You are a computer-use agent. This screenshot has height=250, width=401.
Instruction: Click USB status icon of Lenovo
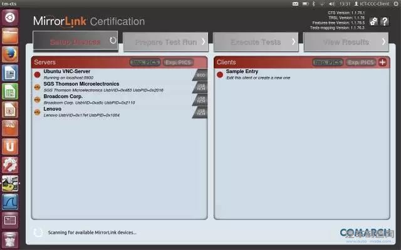[38, 112]
